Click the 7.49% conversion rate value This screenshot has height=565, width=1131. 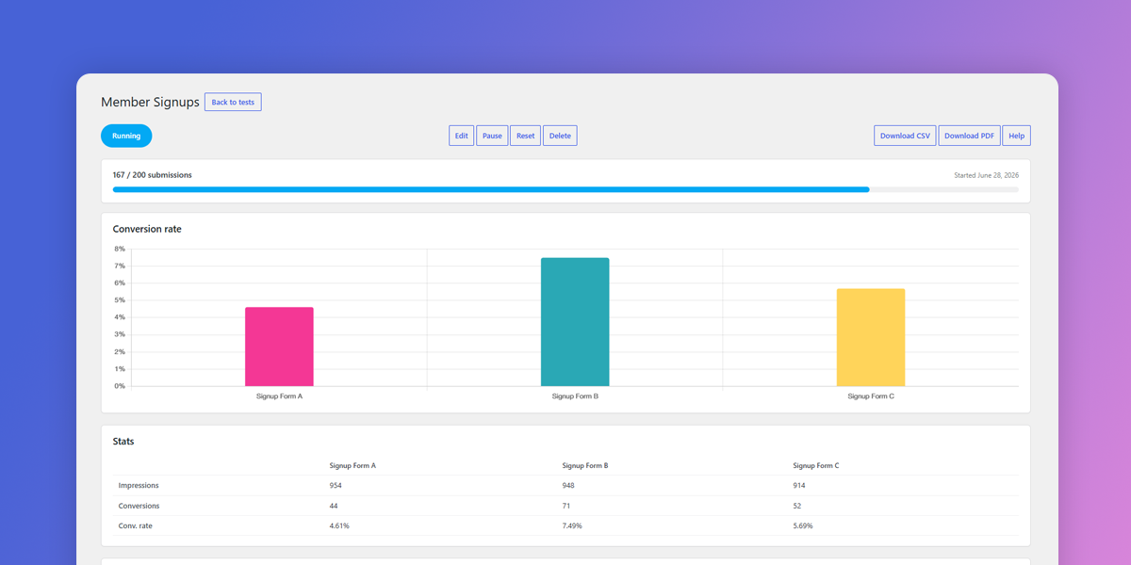572,525
